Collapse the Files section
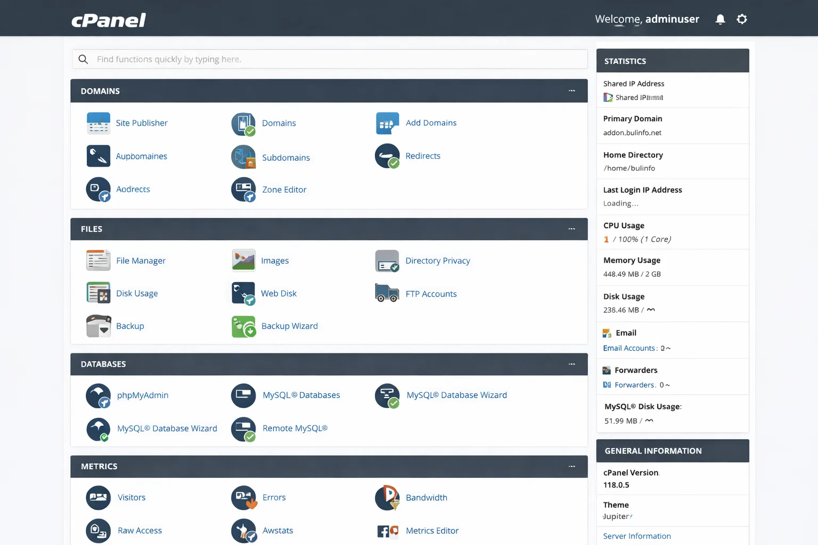Screen dimensions: 818x545 [x=571, y=229]
